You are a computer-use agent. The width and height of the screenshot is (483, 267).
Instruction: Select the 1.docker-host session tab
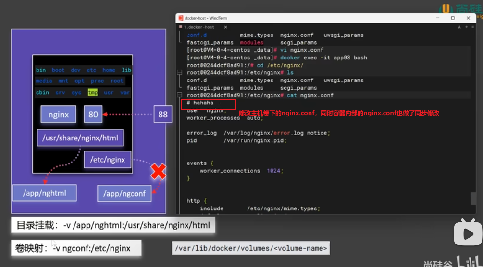tap(198, 27)
